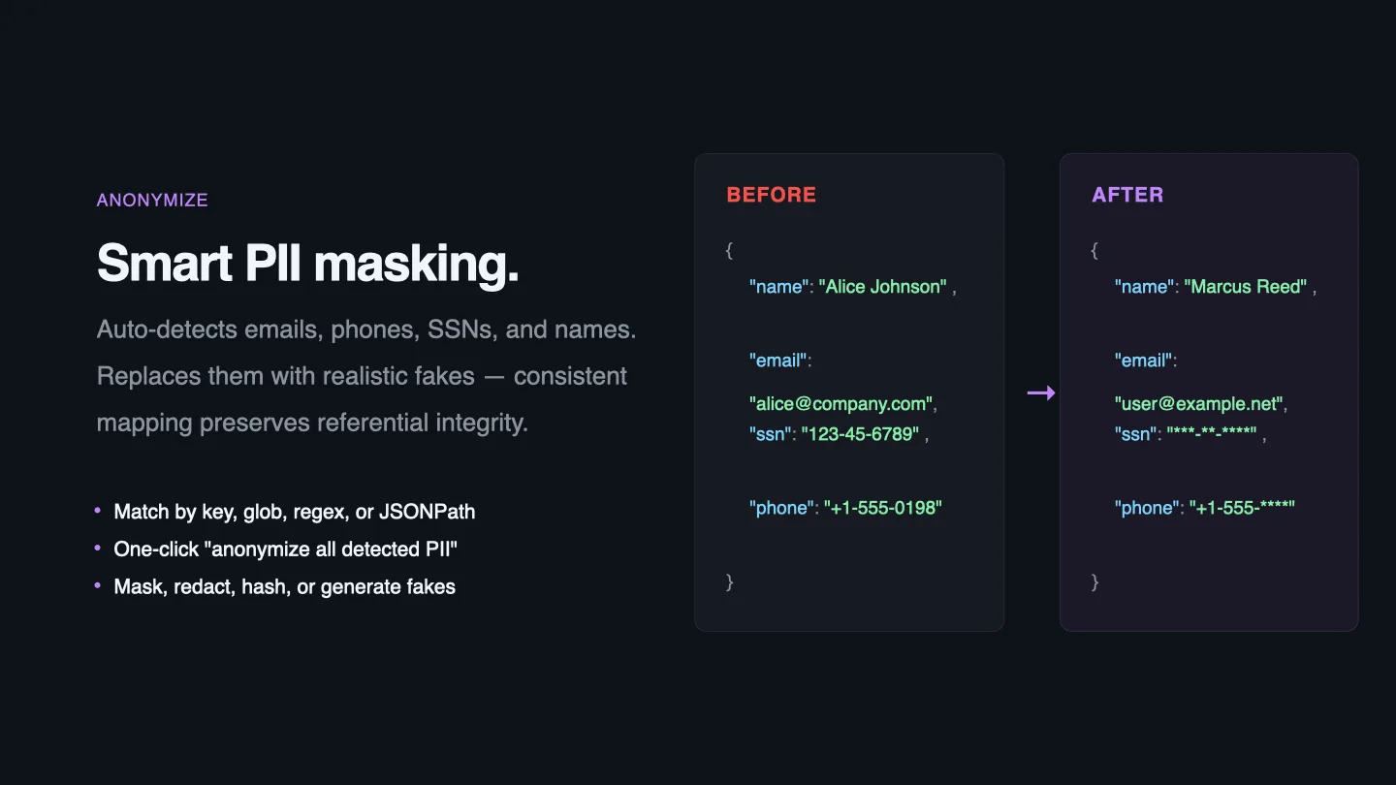Click the "Marcus Reed" name value

(1245, 287)
